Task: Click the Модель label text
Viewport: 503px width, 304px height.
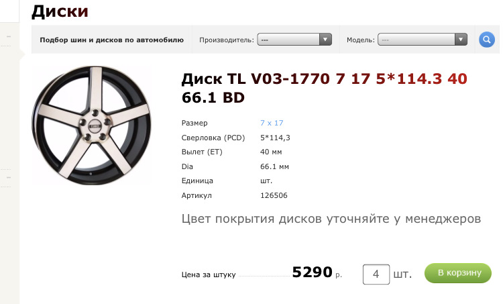Action: [361, 40]
